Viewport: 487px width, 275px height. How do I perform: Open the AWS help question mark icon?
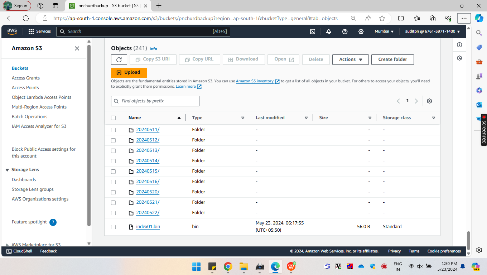tap(345, 32)
